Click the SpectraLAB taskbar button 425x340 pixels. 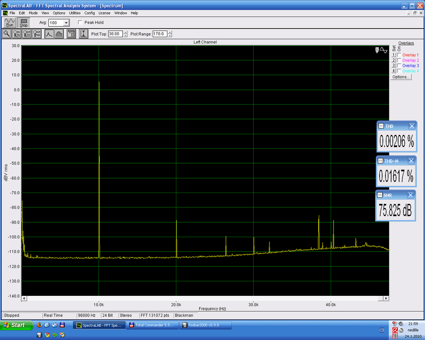(99, 325)
